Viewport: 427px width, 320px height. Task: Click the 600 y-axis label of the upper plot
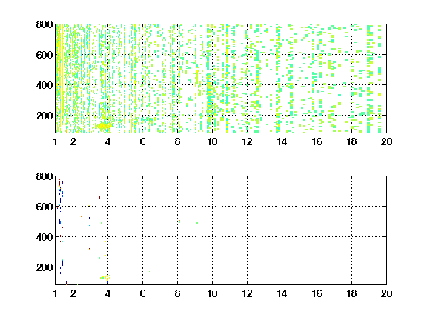coord(44,55)
